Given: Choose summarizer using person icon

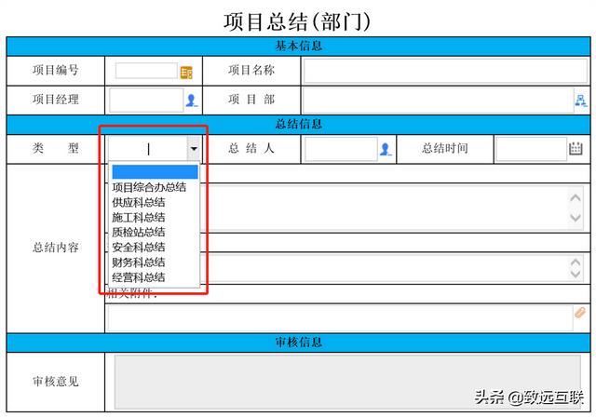Looking at the screenshot, I should [x=386, y=149].
